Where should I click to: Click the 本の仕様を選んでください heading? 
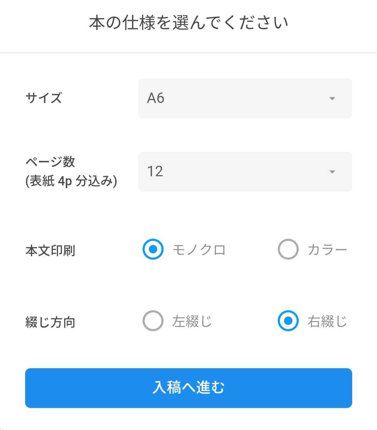click(188, 23)
